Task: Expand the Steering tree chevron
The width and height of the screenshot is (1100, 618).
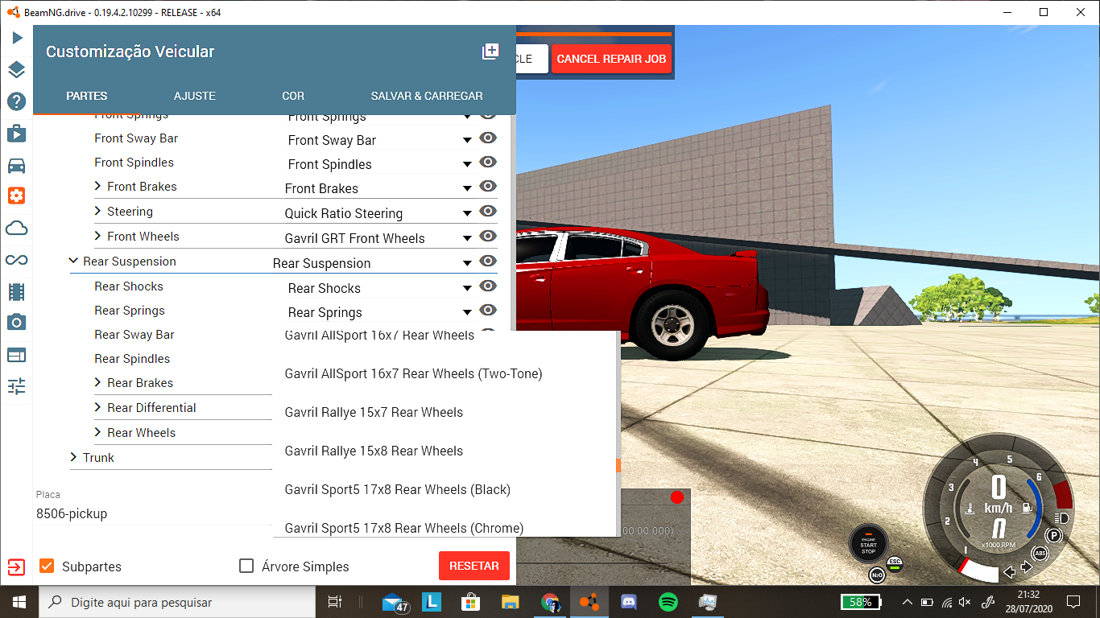Action: tap(98, 212)
